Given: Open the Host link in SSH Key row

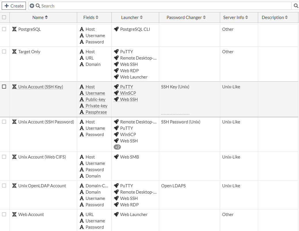Looking at the screenshot, I should (x=90, y=87).
